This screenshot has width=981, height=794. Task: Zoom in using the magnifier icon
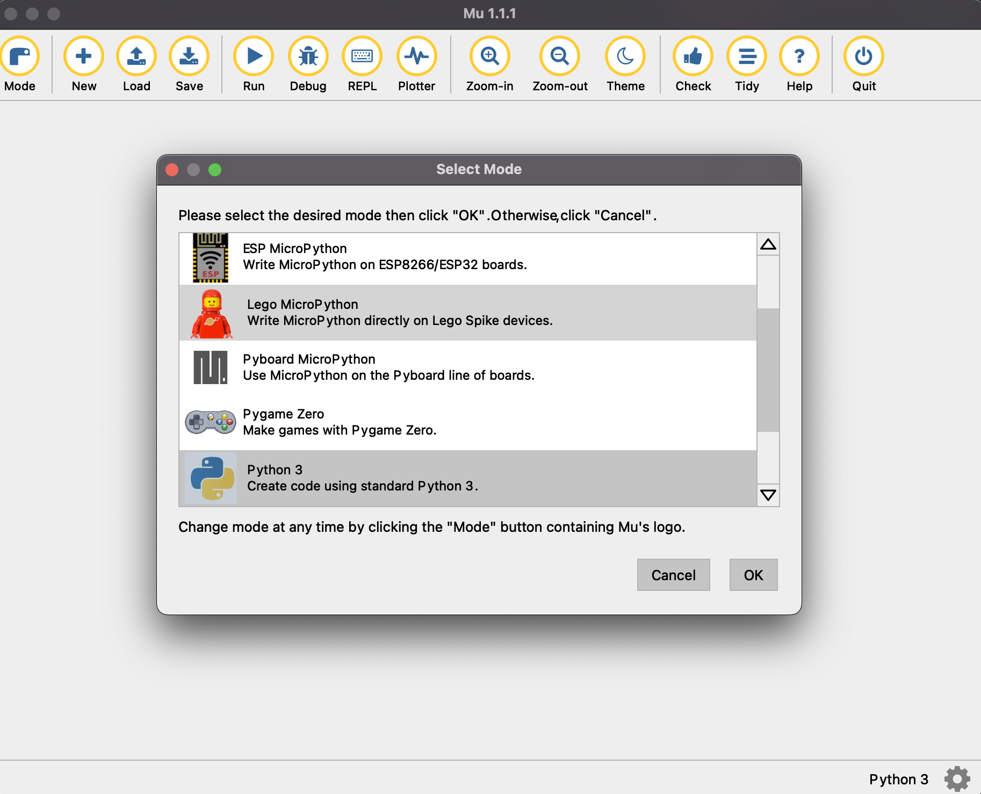[489, 56]
